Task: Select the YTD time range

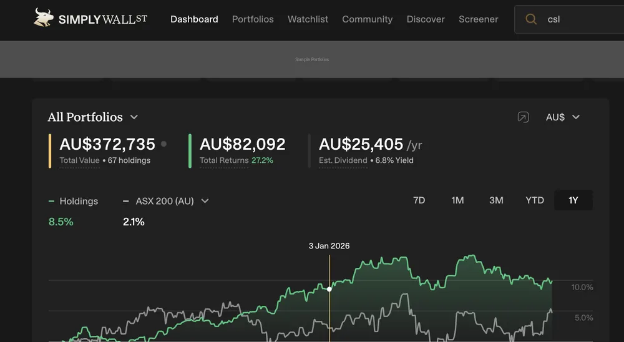Action: click(535, 200)
